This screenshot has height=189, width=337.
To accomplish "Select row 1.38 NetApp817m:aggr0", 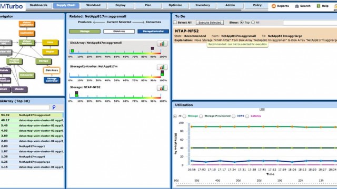I will [32, 156].
